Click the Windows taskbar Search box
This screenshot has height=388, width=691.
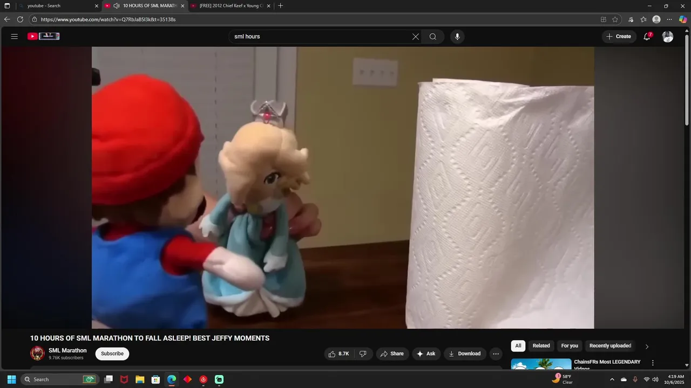[59, 379]
